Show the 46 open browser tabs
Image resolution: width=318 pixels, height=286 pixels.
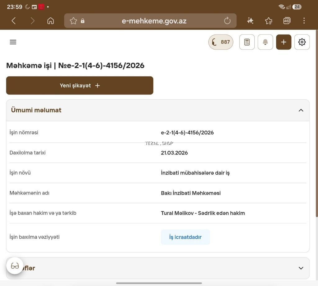(287, 21)
